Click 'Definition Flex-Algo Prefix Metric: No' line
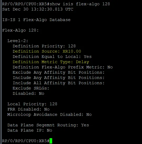142x144 pixels. point(63,67)
